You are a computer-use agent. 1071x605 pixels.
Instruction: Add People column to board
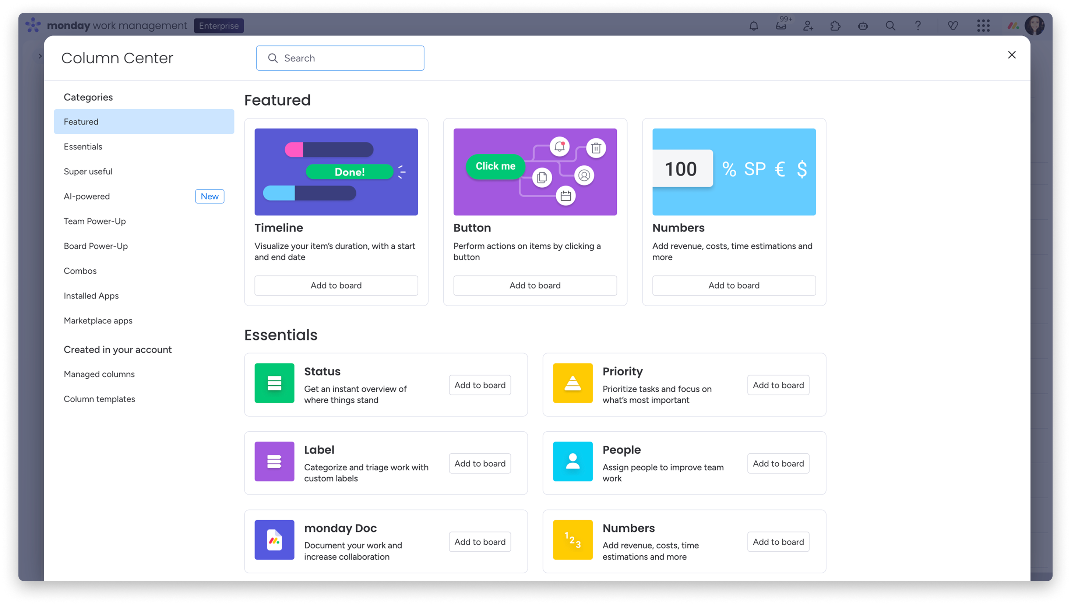[x=778, y=463]
